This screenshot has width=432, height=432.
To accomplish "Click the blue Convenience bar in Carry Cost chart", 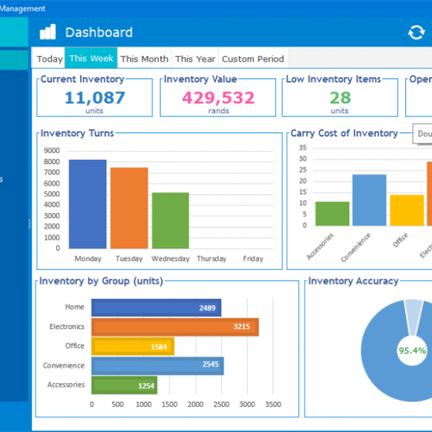I will (369, 200).
